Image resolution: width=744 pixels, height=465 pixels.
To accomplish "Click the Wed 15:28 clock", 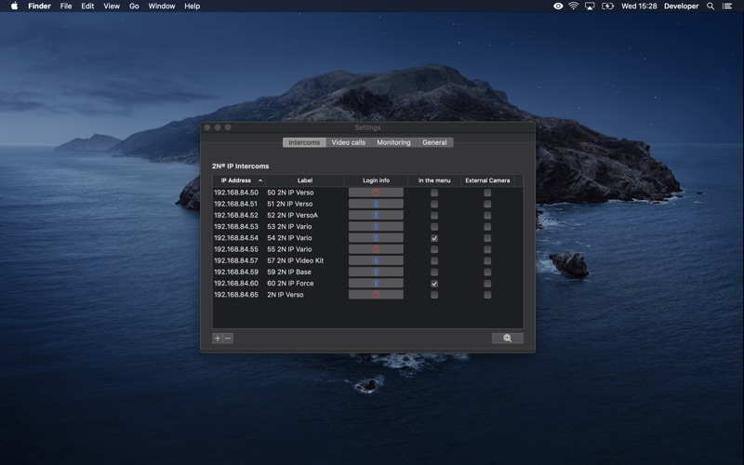I will [x=639, y=7].
